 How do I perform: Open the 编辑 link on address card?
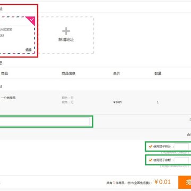click(29, 50)
